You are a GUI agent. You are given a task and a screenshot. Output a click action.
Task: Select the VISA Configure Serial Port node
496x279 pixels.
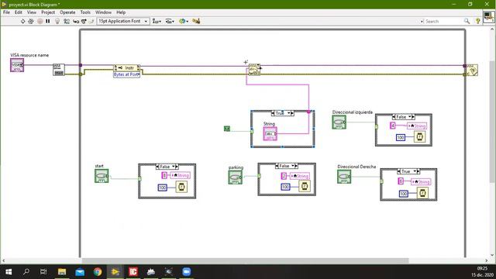tap(59, 70)
